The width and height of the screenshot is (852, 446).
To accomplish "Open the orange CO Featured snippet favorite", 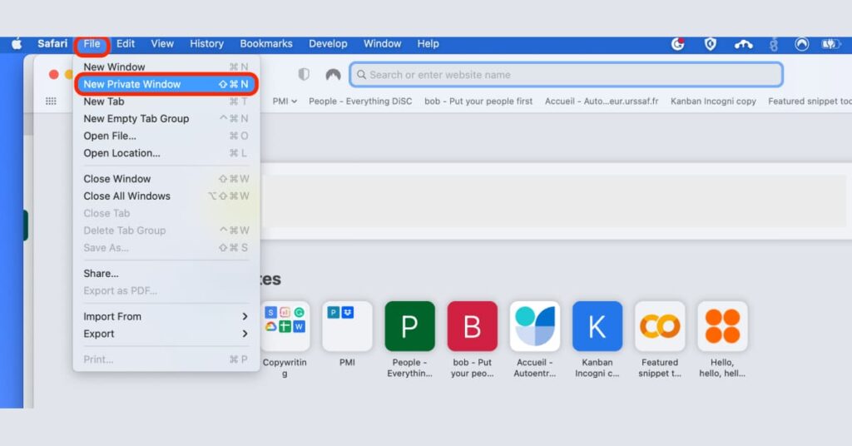I will tap(660, 326).
